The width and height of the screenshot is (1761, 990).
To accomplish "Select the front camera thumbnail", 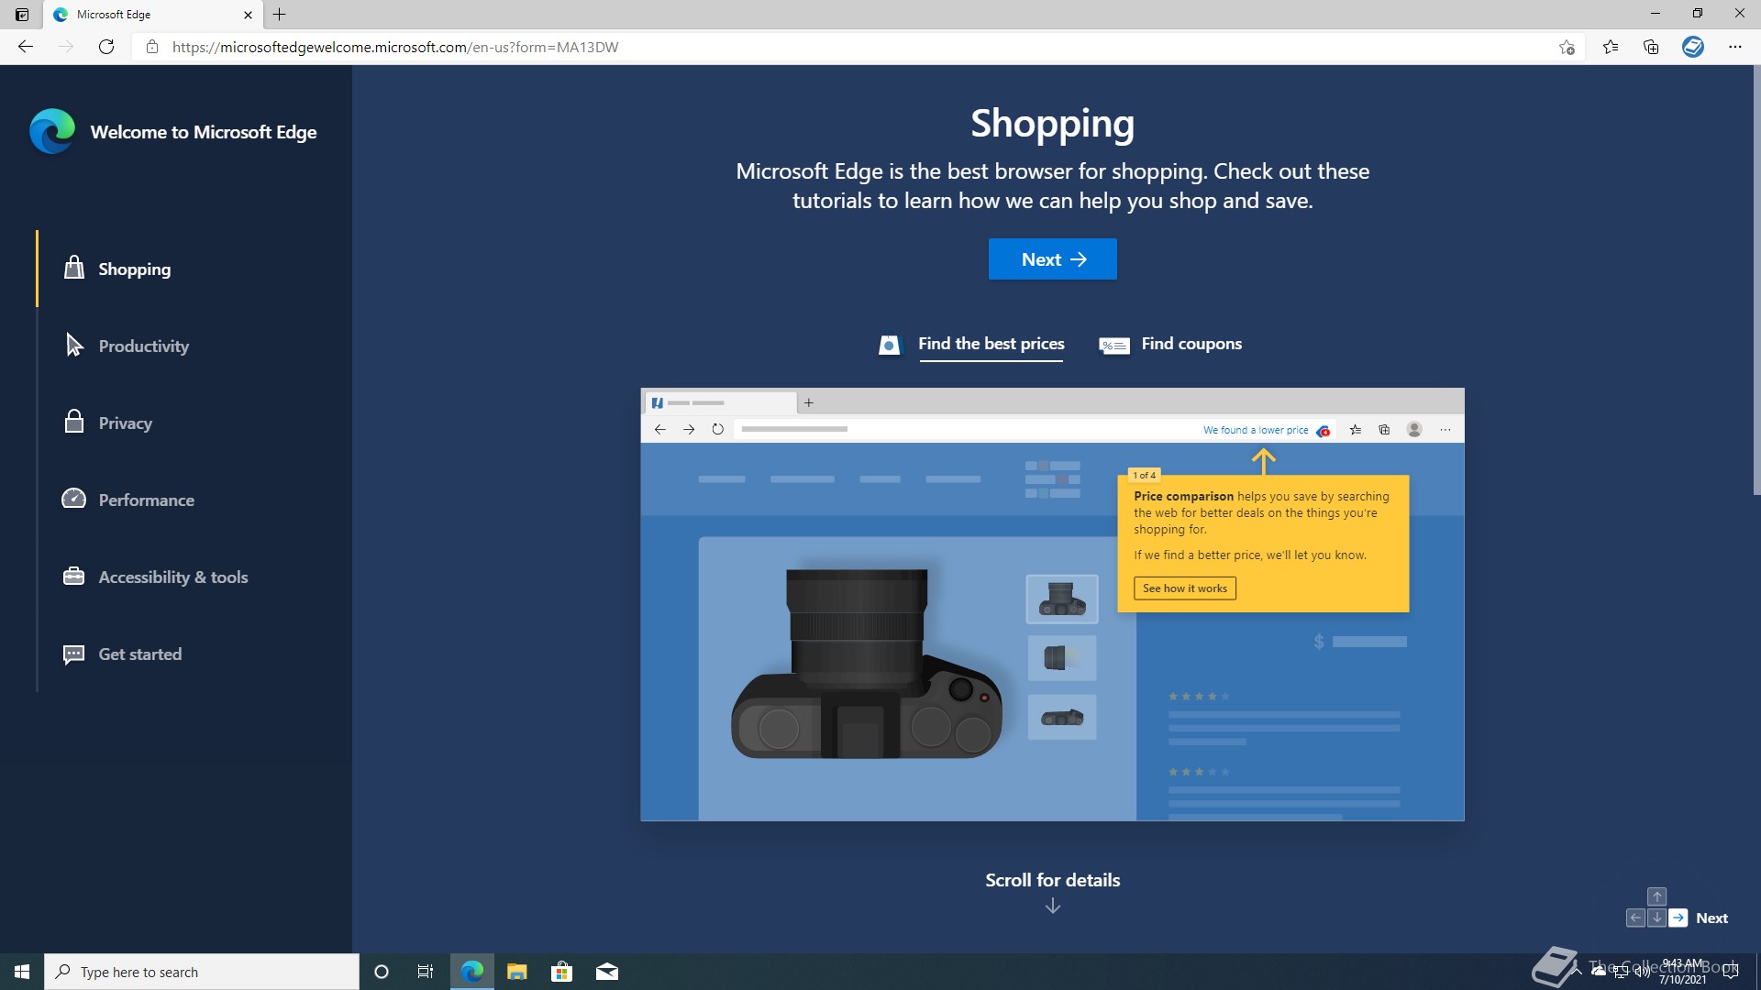I will tap(1062, 599).
